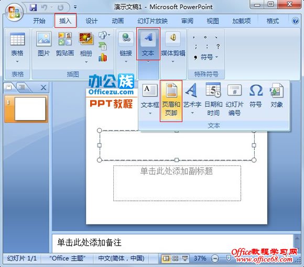Open the 设计 tab
Viewport: 304px width, 267px height.
(x=92, y=21)
